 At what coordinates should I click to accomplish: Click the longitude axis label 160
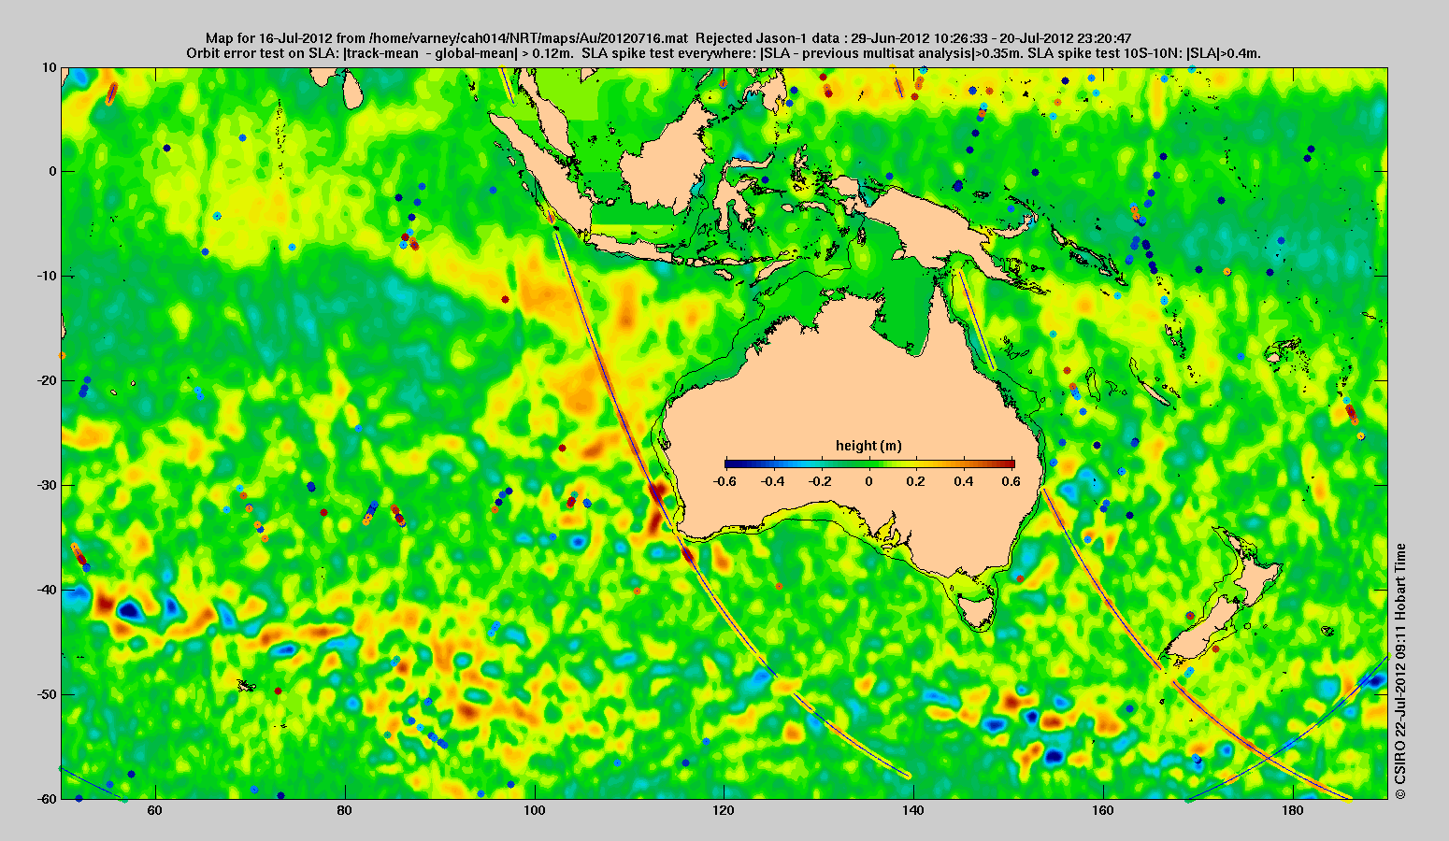pyautogui.click(x=1103, y=811)
